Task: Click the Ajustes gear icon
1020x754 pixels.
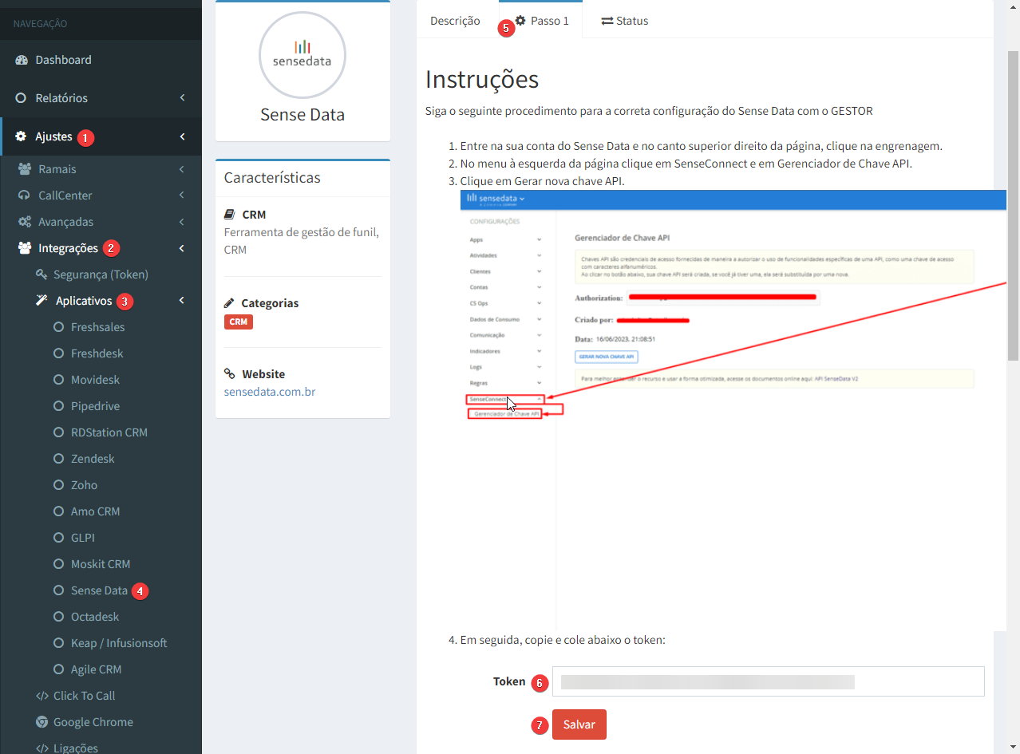Action: (x=22, y=136)
